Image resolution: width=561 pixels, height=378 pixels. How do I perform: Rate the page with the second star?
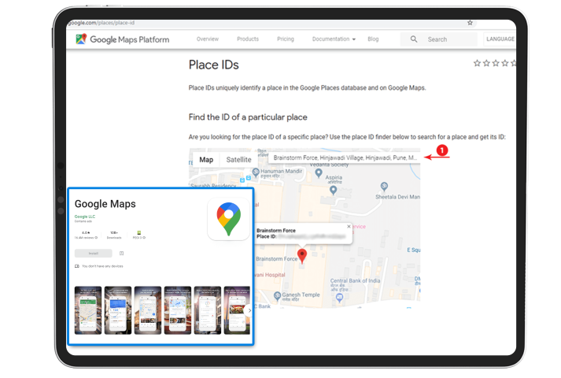(486, 63)
